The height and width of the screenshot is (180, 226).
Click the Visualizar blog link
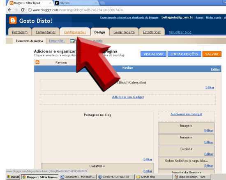tap(180, 32)
